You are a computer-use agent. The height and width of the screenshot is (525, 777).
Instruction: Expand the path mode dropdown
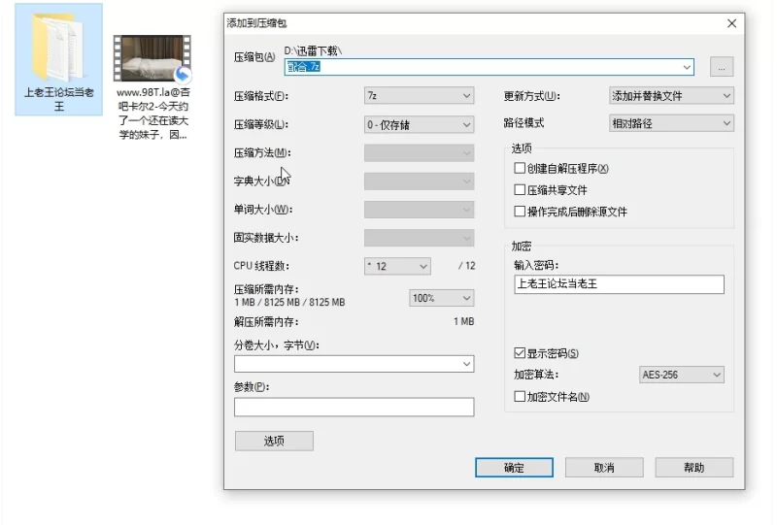tap(669, 123)
